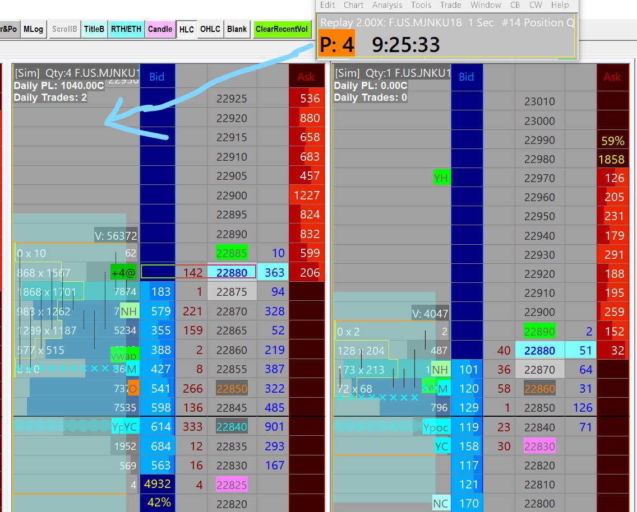Screen dimensions: 637x512
Task: Click the yellow 59% ask percentage cell
Action: point(613,141)
